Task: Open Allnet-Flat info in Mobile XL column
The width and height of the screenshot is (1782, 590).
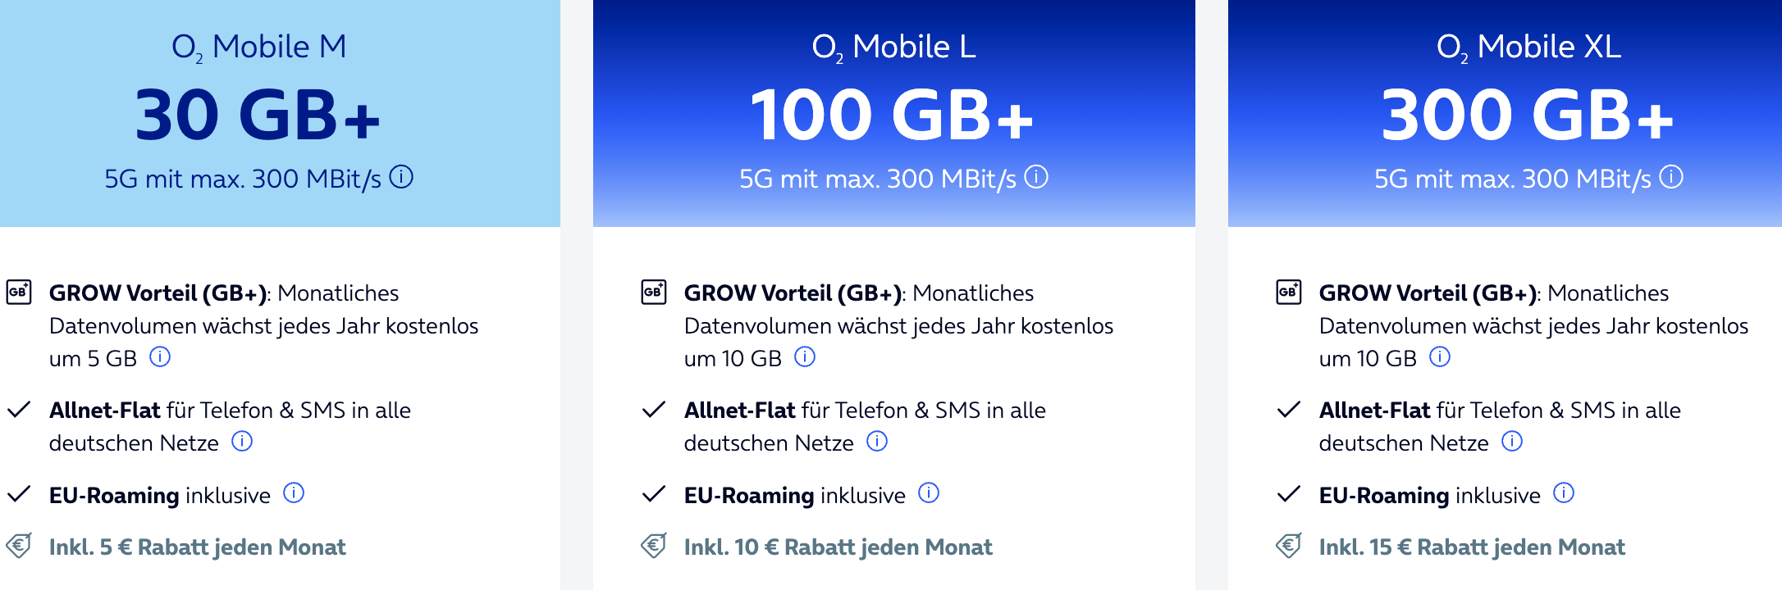Action: [x=1512, y=442]
